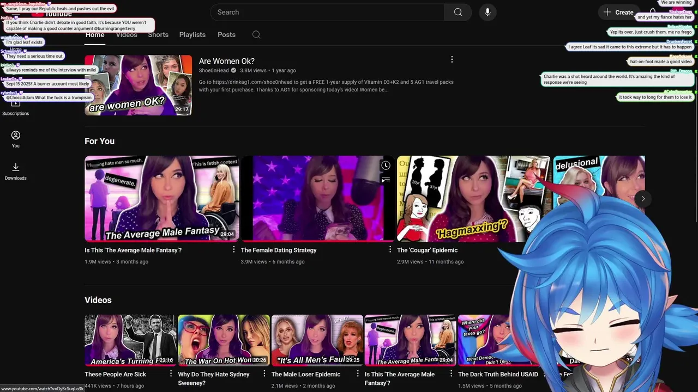Click the channel search magnifier icon
The height and width of the screenshot is (392, 698).
[256, 34]
